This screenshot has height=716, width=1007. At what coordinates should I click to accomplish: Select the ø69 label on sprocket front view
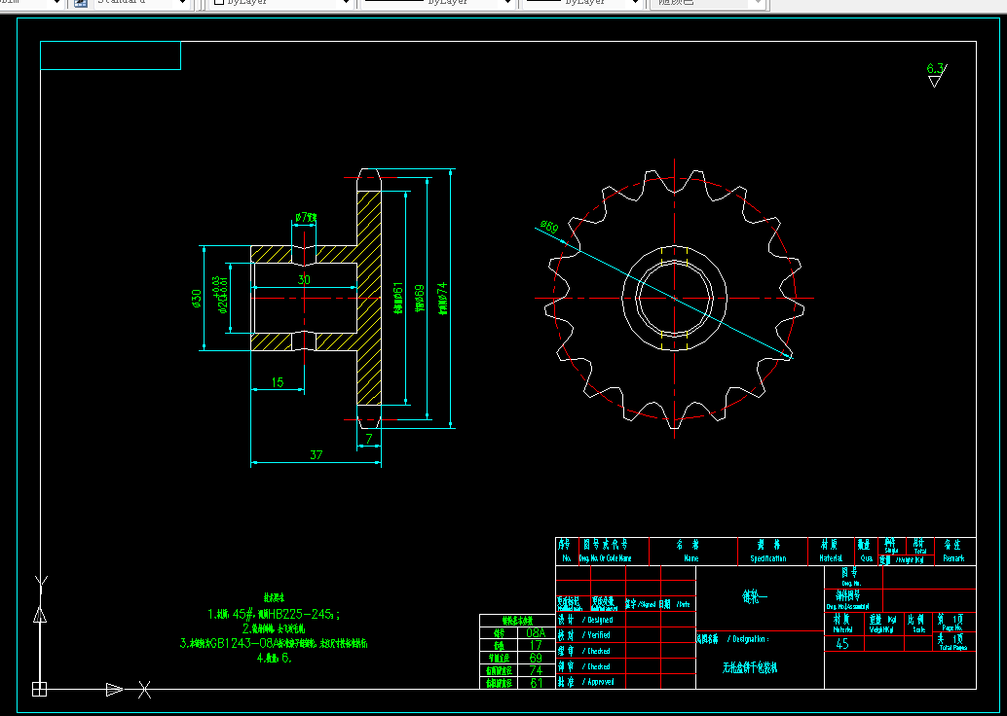click(549, 227)
